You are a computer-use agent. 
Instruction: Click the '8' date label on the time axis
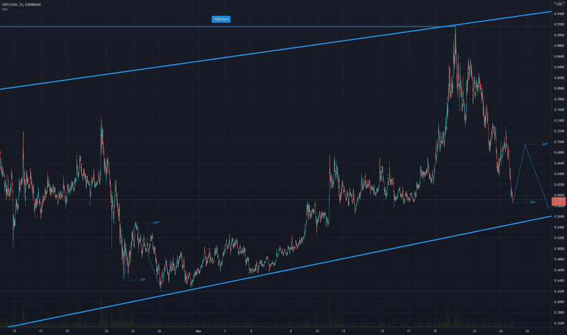(291, 331)
